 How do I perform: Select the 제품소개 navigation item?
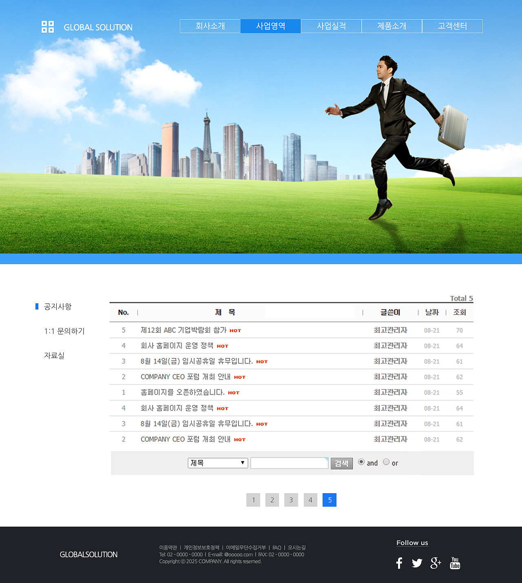[x=392, y=26]
